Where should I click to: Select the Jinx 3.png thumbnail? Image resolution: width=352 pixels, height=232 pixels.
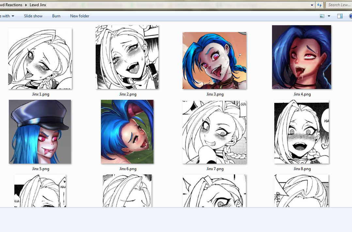point(214,61)
